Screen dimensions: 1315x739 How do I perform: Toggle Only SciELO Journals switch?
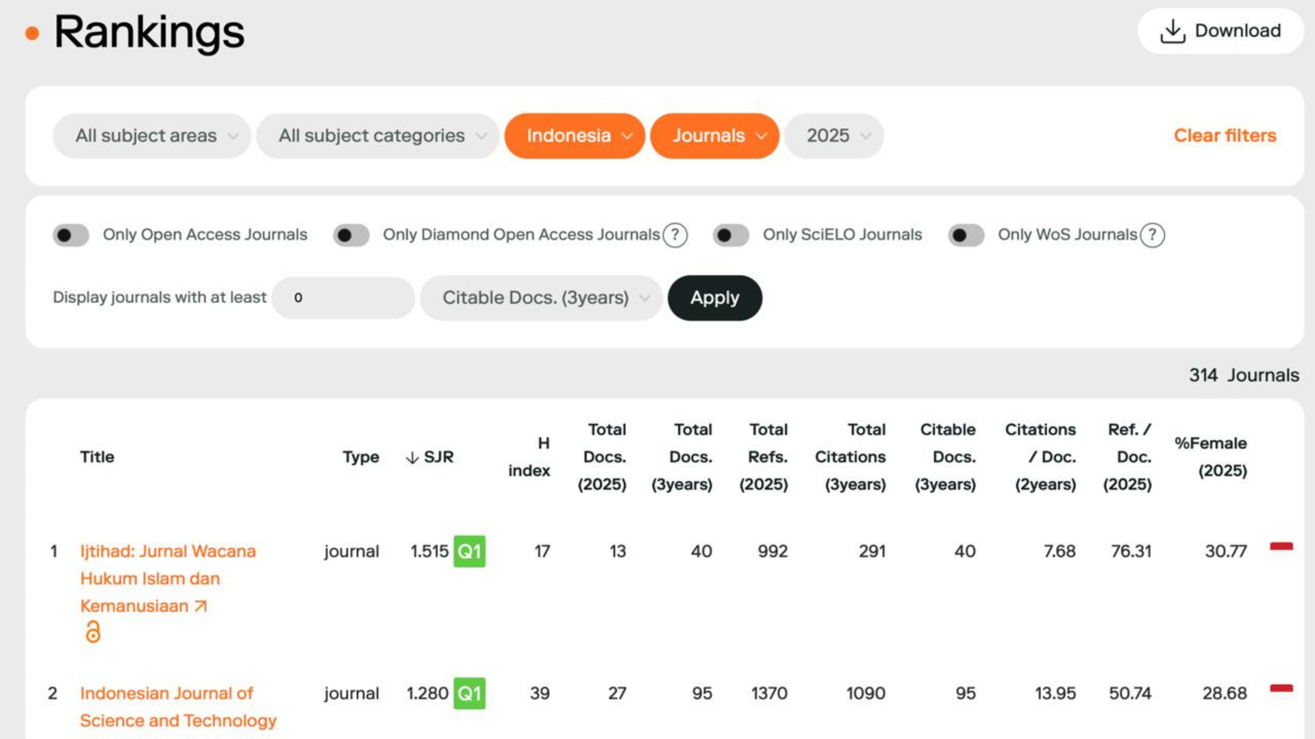pyautogui.click(x=731, y=235)
